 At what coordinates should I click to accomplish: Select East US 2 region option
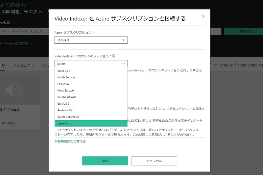[x=91, y=104]
